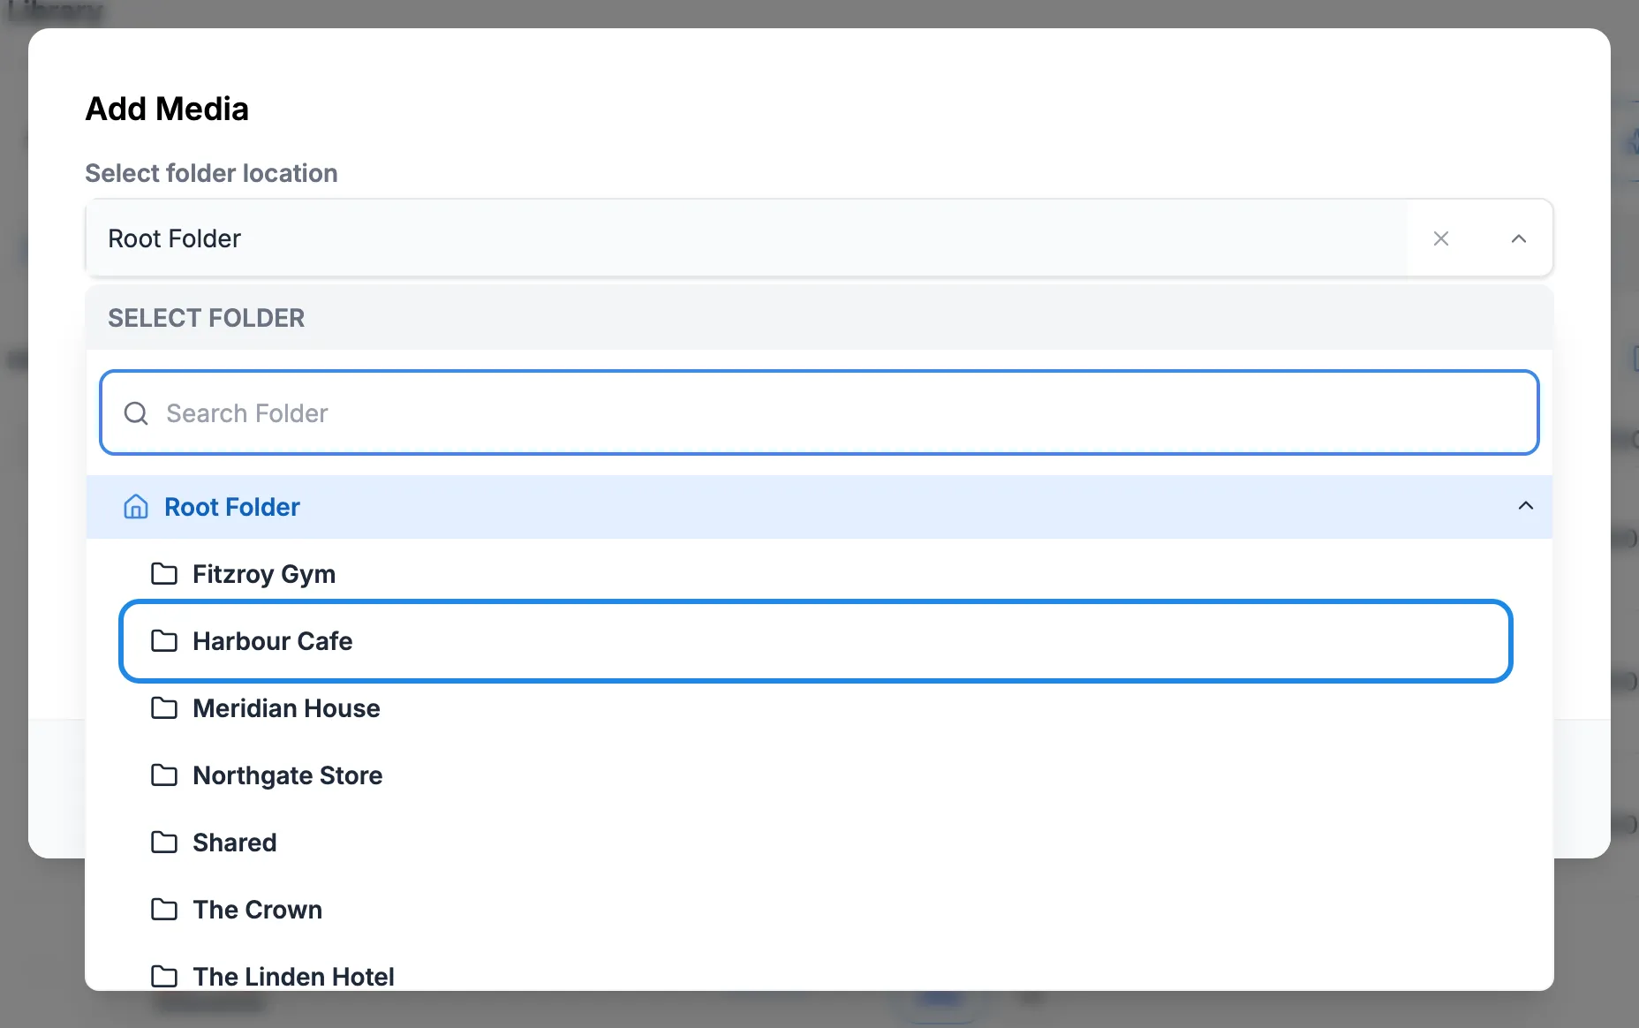1639x1028 pixels.
Task: Collapse the folder location dropdown chevron
Action: [x=1519, y=238]
